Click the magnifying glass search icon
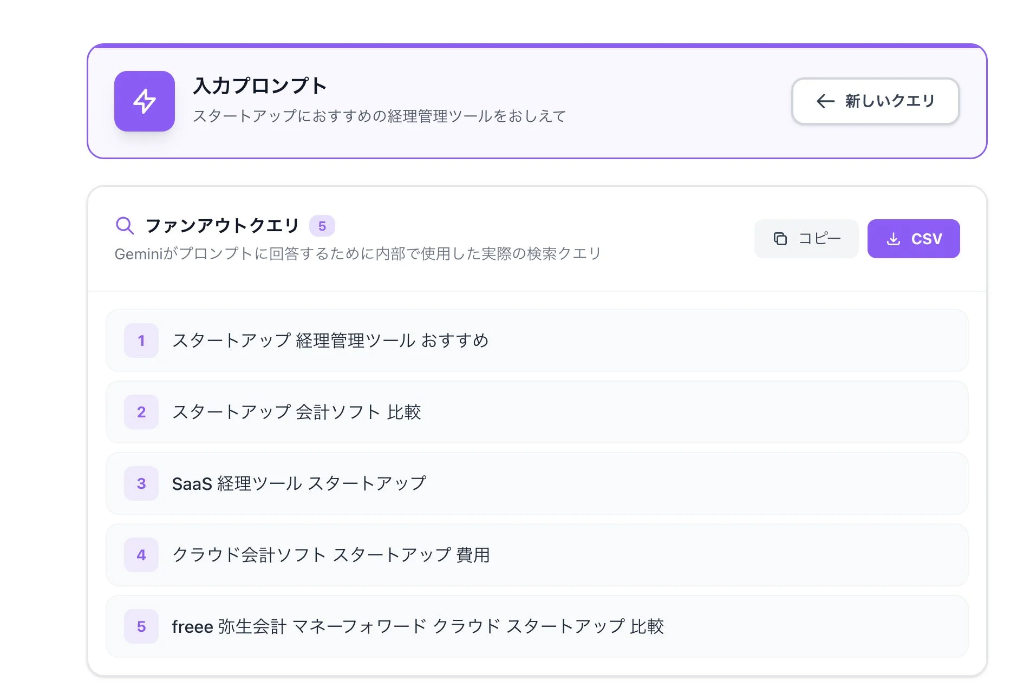This screenshot has height=694, width=1017. (125, 225)
